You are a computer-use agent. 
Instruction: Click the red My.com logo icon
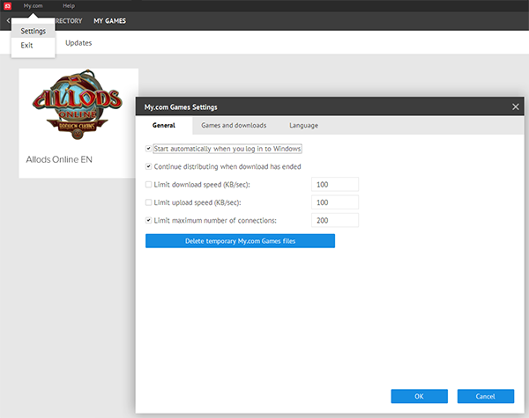7,6
